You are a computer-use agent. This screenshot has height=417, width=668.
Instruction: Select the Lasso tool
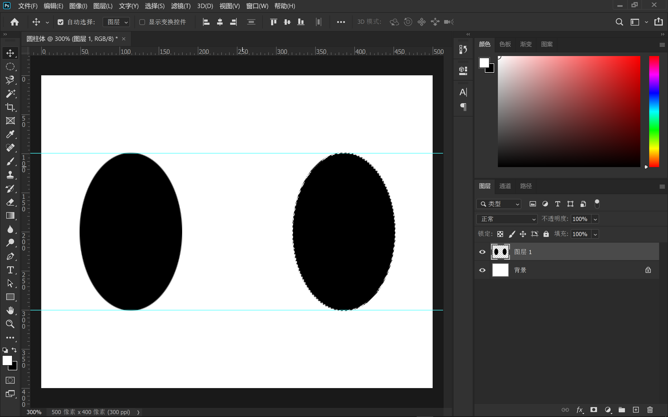pos(10,80)
